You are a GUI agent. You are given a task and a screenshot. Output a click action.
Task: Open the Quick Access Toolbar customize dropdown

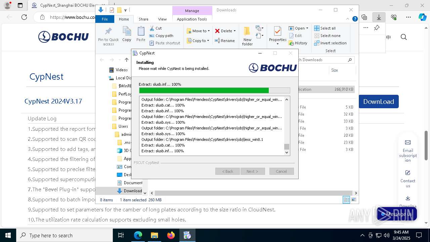(x=125, y=10)
